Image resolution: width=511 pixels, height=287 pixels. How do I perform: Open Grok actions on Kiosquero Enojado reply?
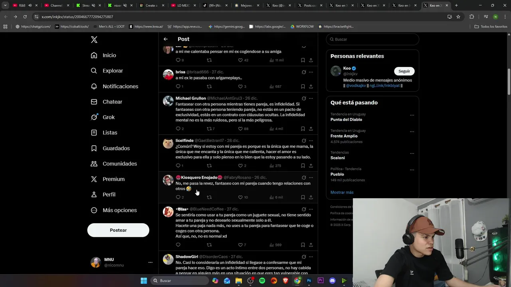(x=304, y=178)
